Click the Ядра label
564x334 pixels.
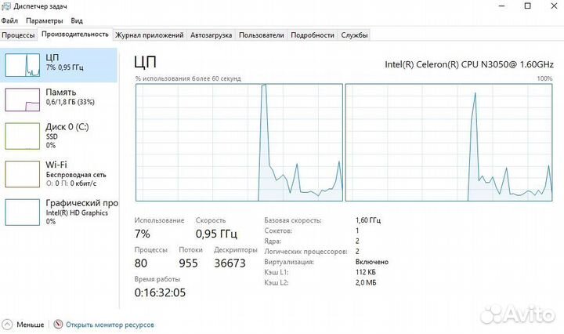click(x=273, y=241)
